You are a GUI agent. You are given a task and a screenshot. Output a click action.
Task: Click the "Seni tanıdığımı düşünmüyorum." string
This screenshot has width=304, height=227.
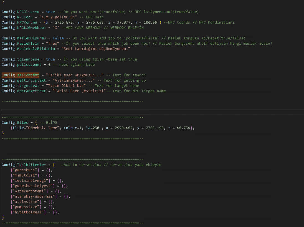point(96,49)
